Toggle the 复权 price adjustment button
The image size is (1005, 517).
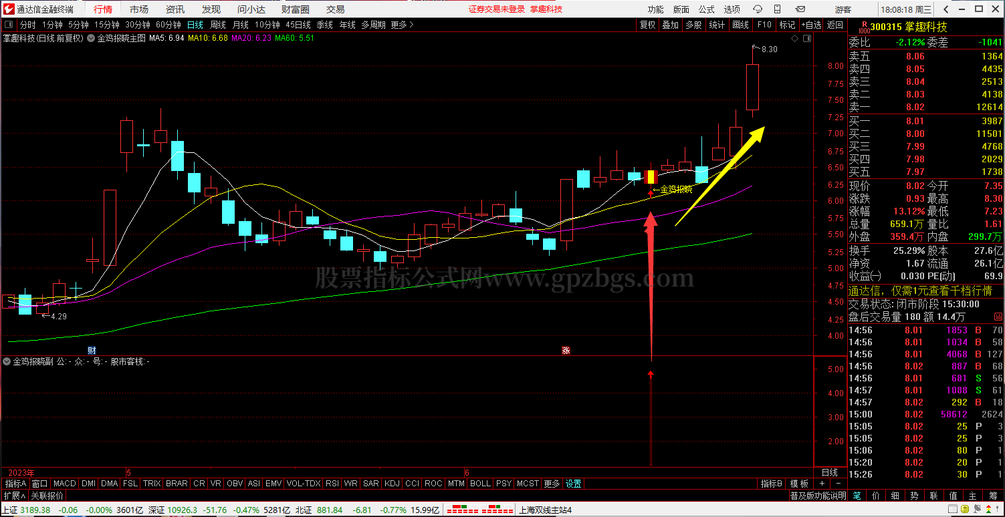(x=648, y=25)
